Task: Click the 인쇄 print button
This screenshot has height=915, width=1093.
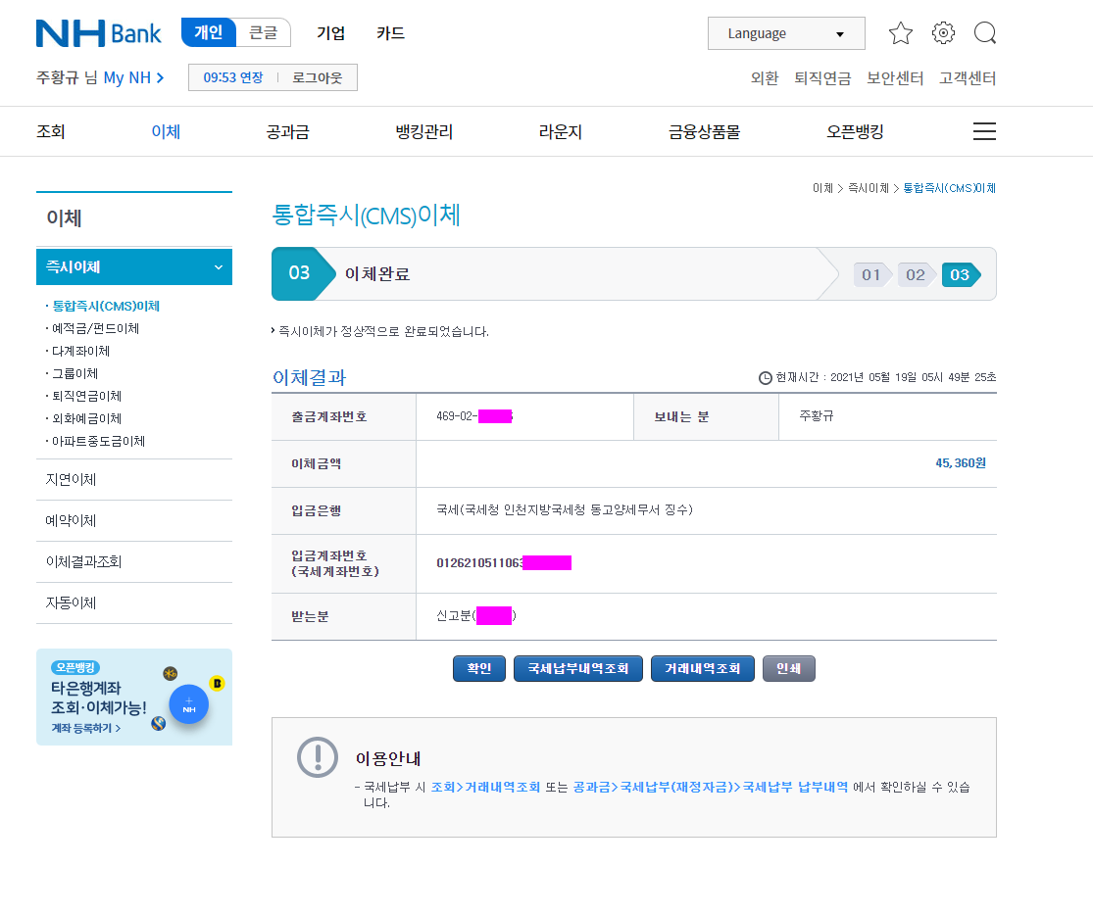Action: tap(788, 668)
